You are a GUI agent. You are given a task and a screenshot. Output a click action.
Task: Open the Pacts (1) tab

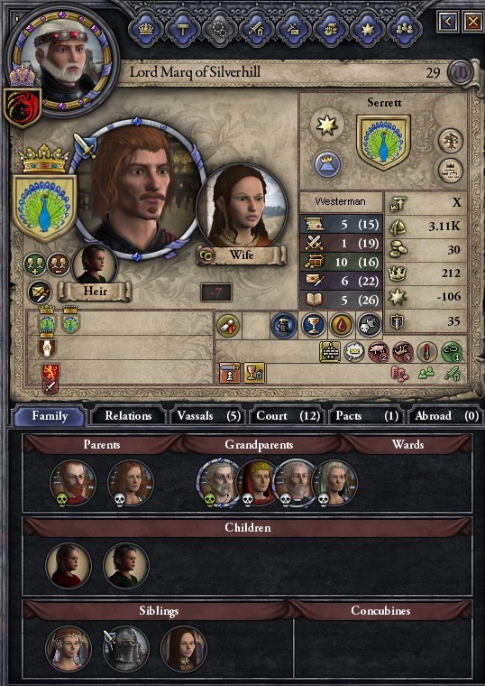[x=367, y=415]
